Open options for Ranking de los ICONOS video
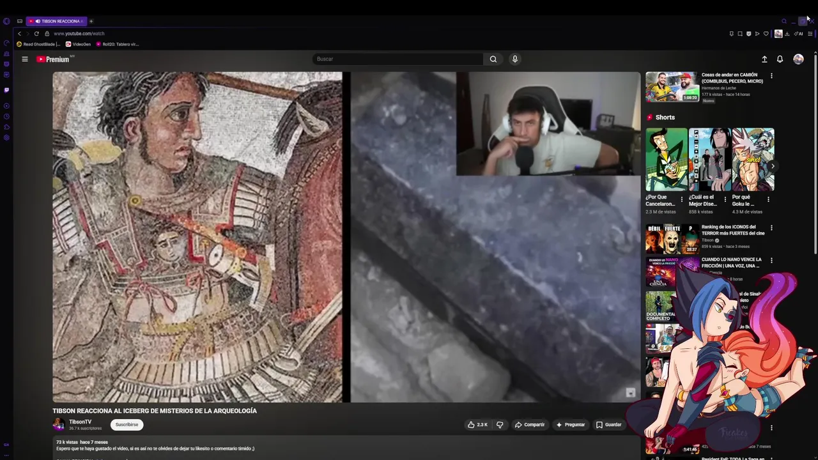This screenshot has height=460, width=818. point(771,227)
